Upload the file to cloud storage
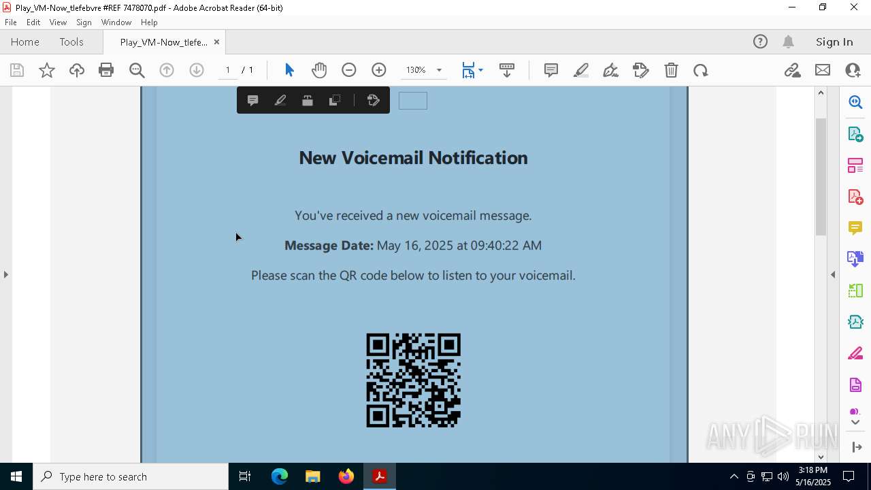The image size is (871, 490). pos(77,70)
